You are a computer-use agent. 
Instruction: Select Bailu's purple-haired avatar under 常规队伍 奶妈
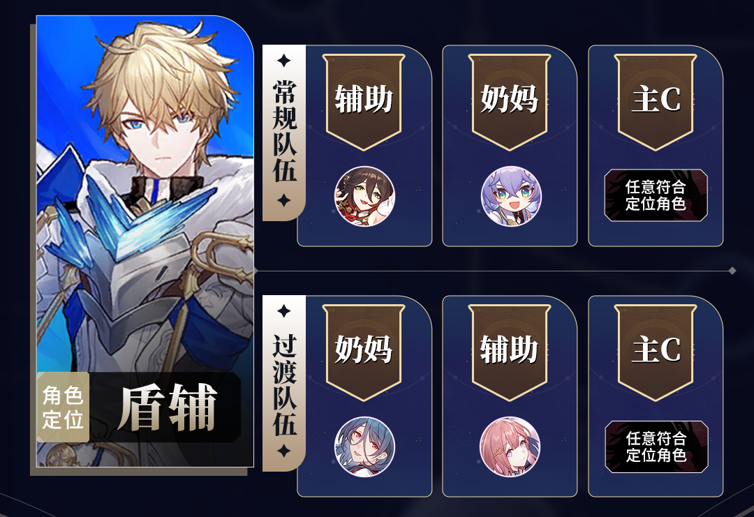point(510,196)
